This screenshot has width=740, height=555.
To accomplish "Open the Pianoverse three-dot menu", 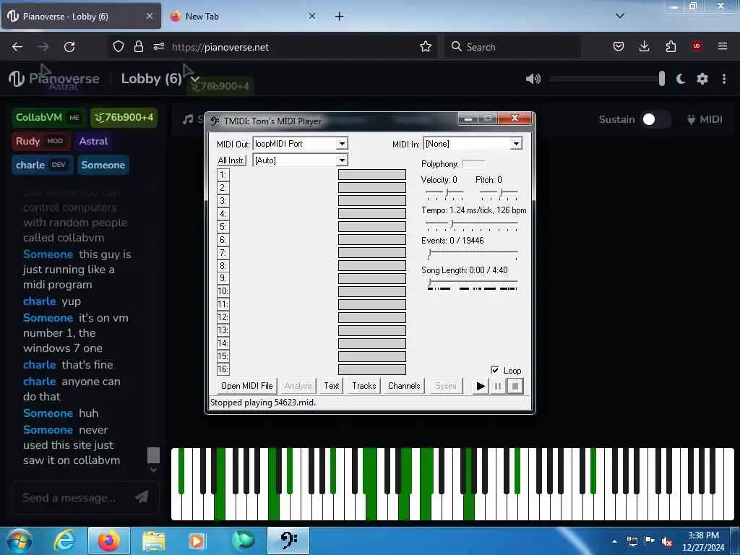I will (x=724, y=79).
